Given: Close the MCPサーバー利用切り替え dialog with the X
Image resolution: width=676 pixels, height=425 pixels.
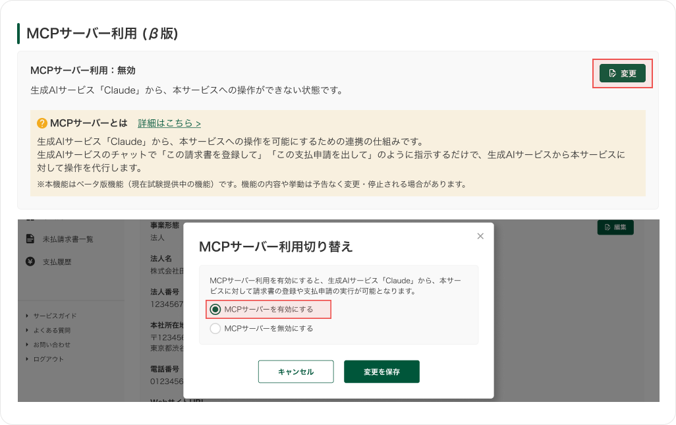Looking at the screenshot, I should click(480, 236).
